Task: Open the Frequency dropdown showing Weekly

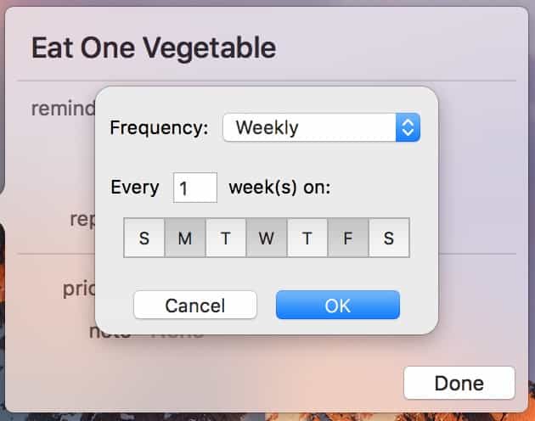Action: pos(310,128)
